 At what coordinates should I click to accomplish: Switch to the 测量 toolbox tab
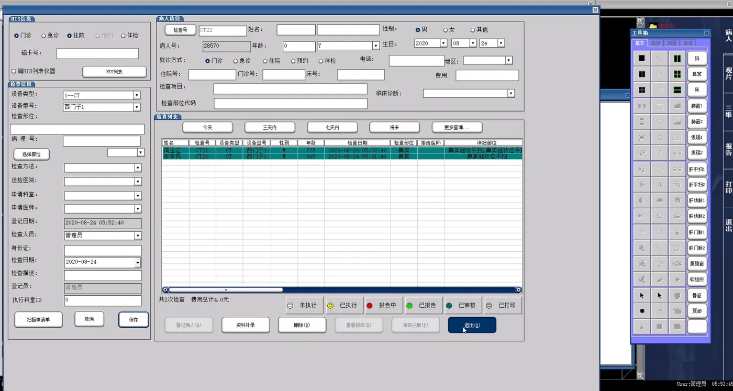pyautogui.click(x=672, y=43)
